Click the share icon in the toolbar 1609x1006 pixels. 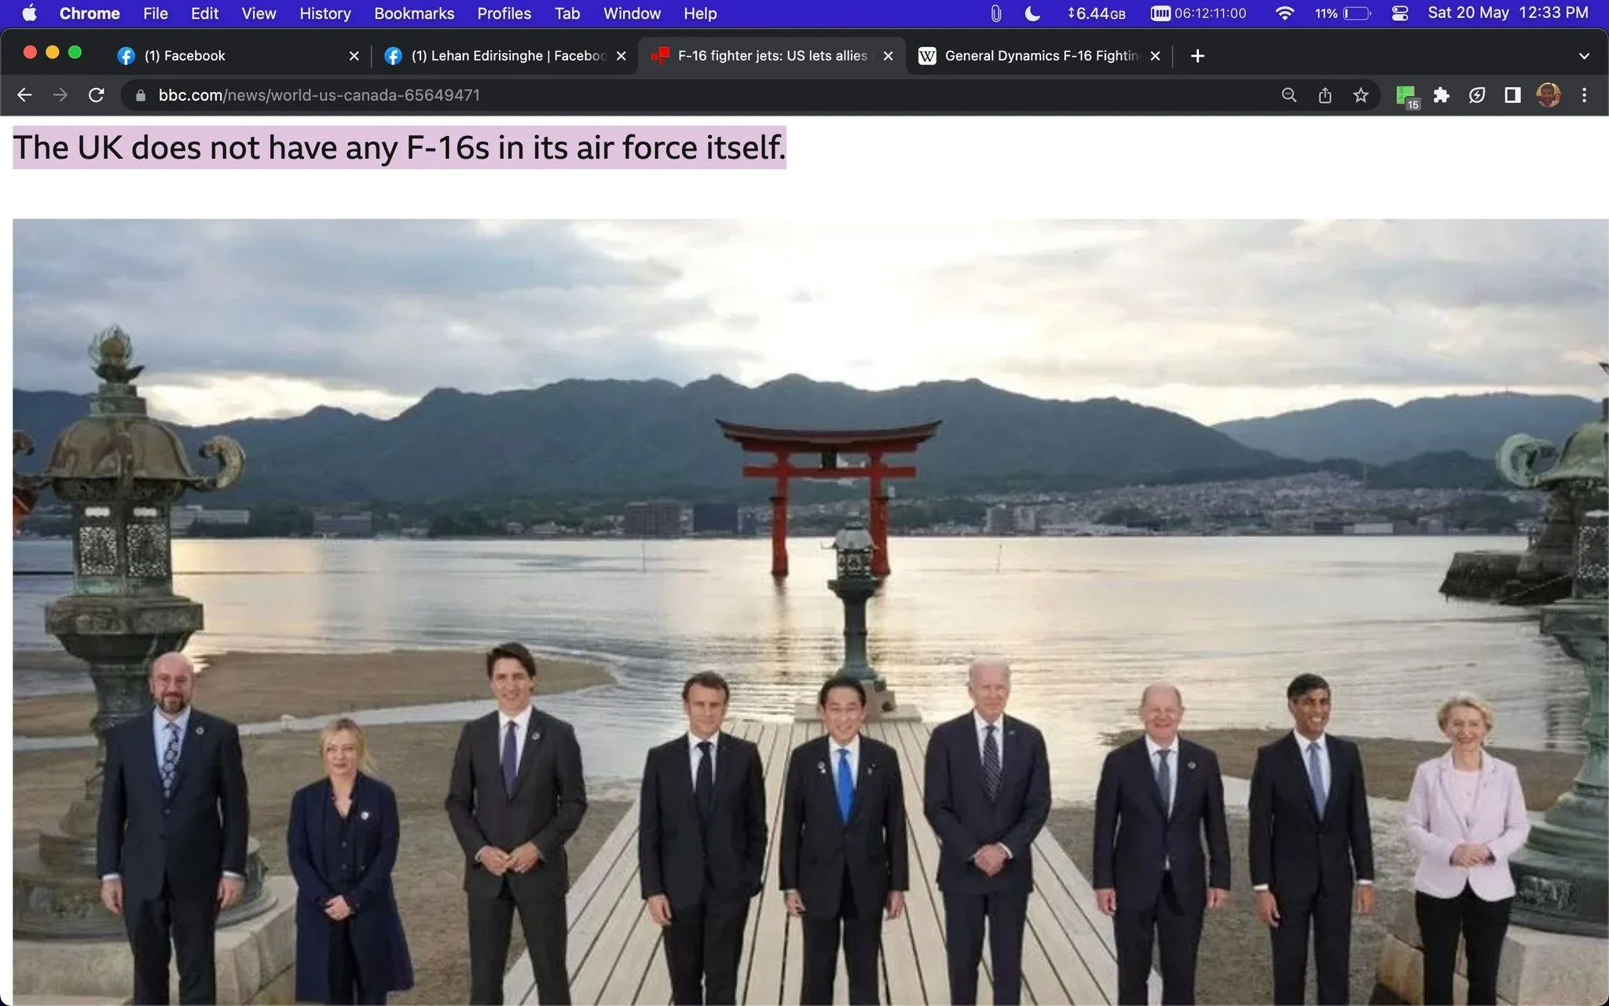pos(1325,94)
